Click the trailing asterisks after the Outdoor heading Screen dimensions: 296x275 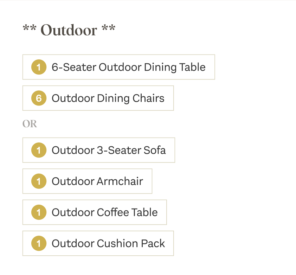(x=109, y=28)
